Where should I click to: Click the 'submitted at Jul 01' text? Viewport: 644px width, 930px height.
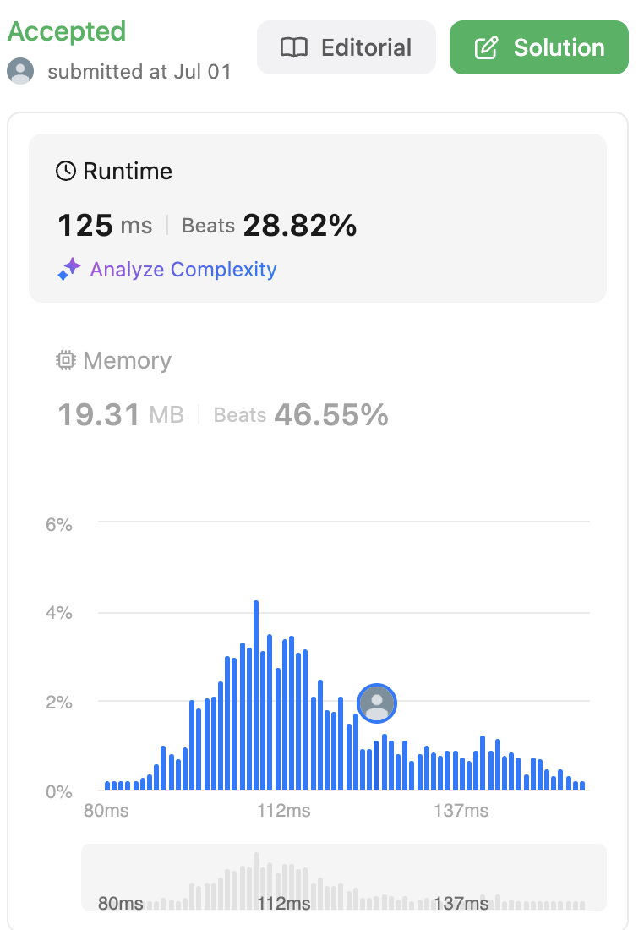click(139, 72)
